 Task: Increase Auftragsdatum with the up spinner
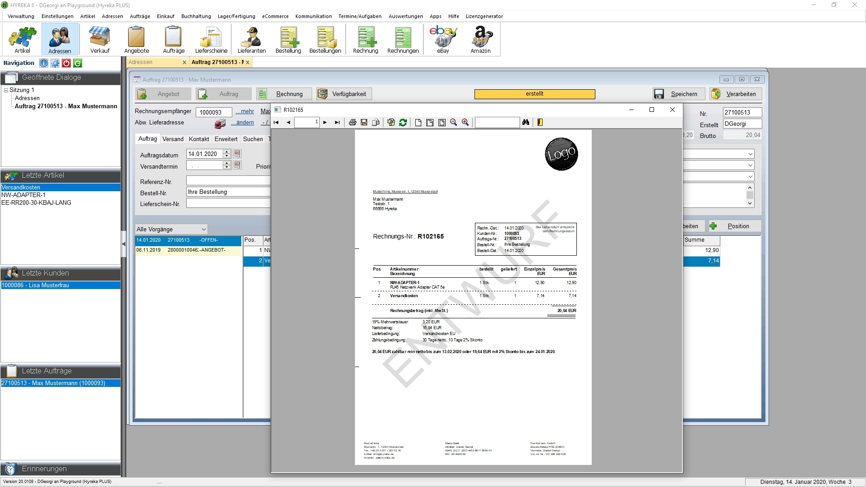pyautogui.click(x=226, y=152)
